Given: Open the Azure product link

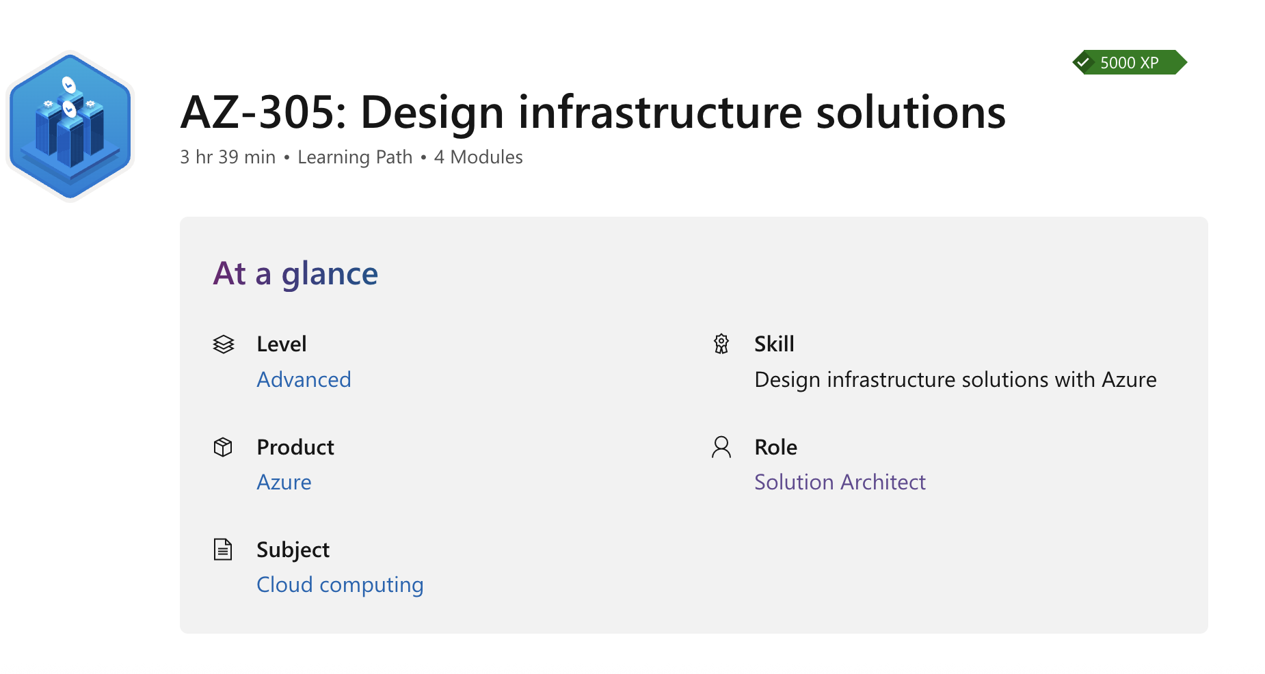Looking at the screenshot, I should coord(284,482).
